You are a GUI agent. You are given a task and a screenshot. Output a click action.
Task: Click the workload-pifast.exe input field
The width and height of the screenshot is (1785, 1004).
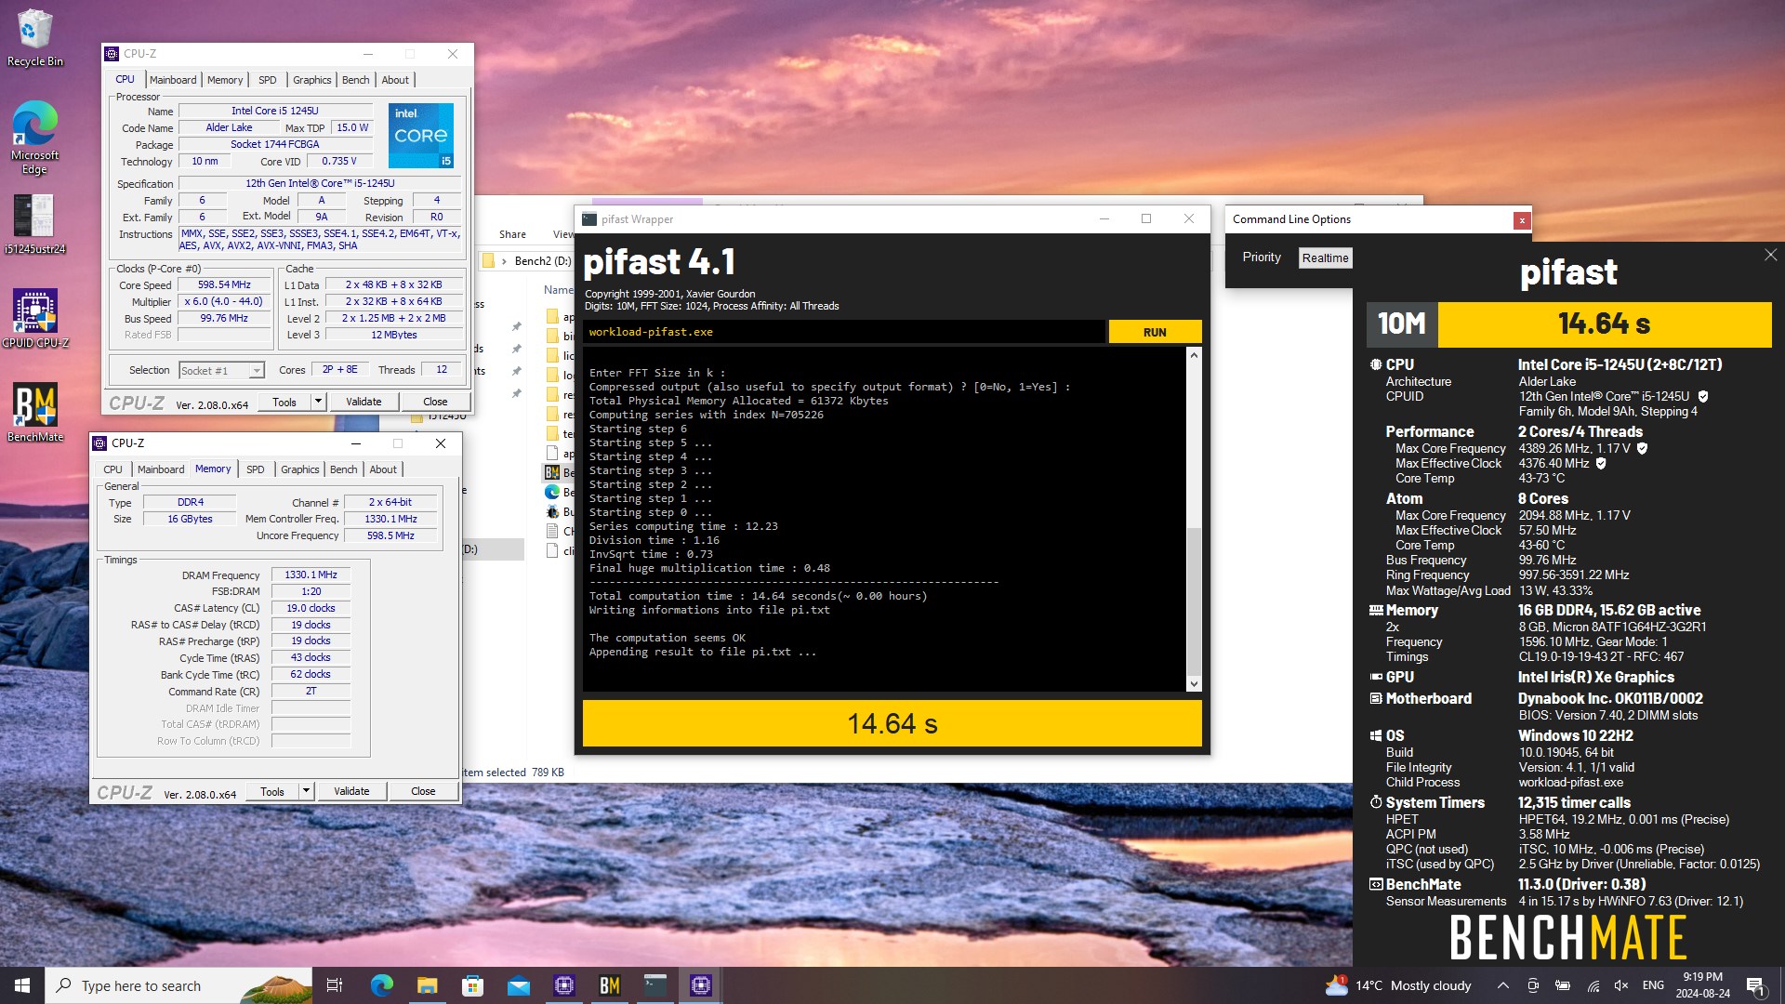point(844,332)
